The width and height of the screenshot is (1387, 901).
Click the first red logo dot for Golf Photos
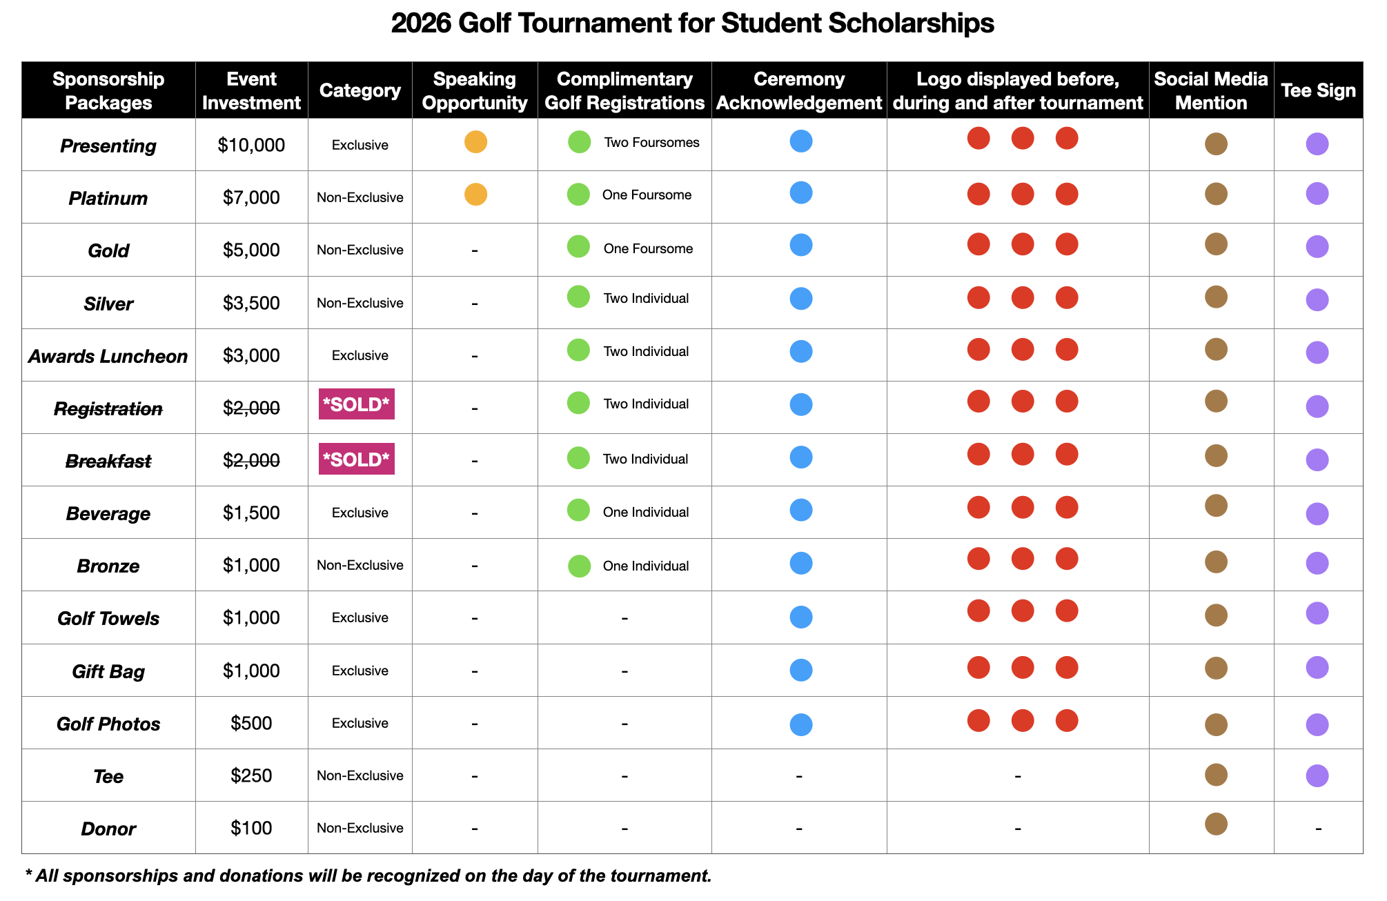(978, 720)
